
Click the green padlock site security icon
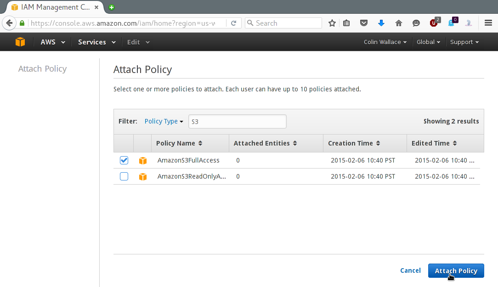tap(22, 23)
